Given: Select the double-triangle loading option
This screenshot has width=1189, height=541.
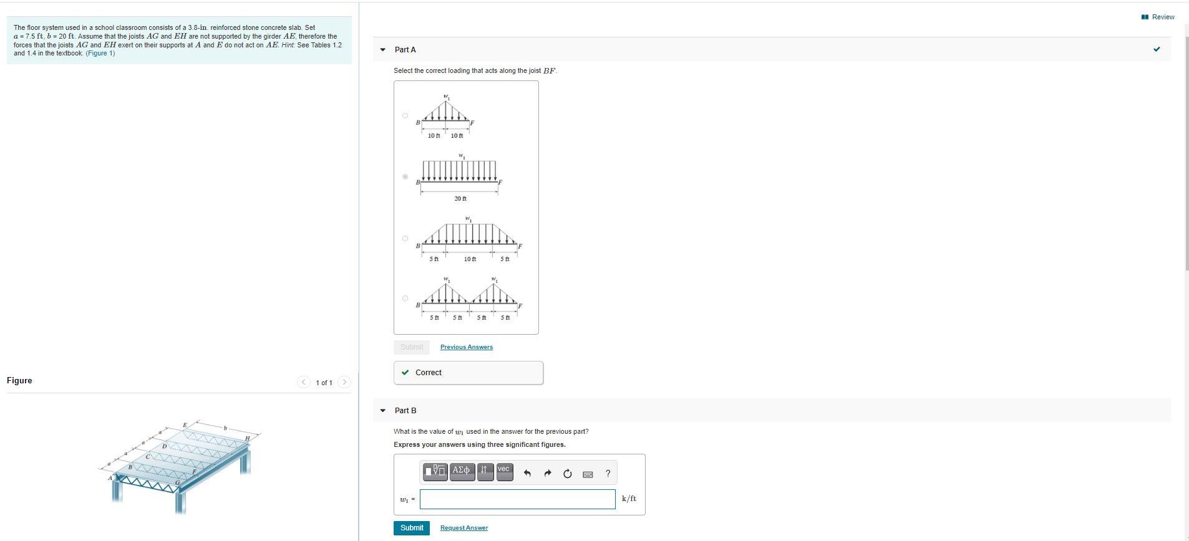Looking at the screenshot, I should (405, 299).
